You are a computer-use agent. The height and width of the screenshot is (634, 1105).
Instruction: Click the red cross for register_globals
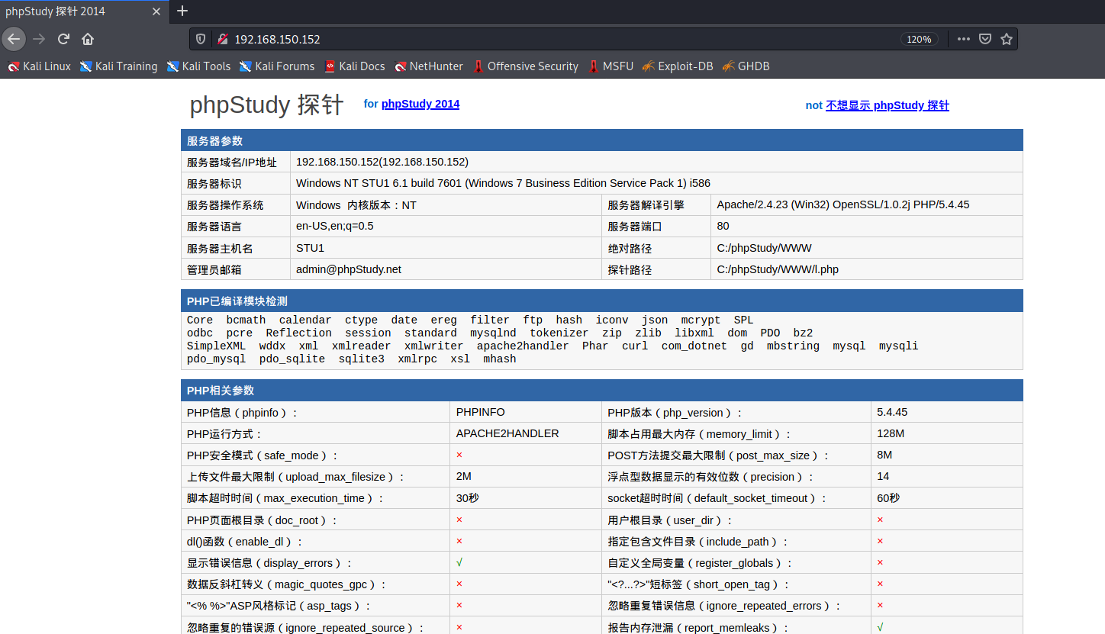[x=881, y=562]
